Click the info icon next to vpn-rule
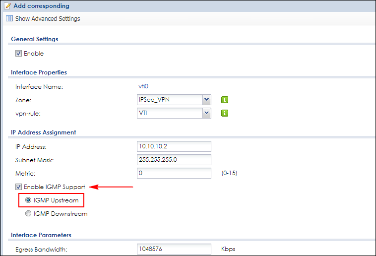 (x=225, y=113)
